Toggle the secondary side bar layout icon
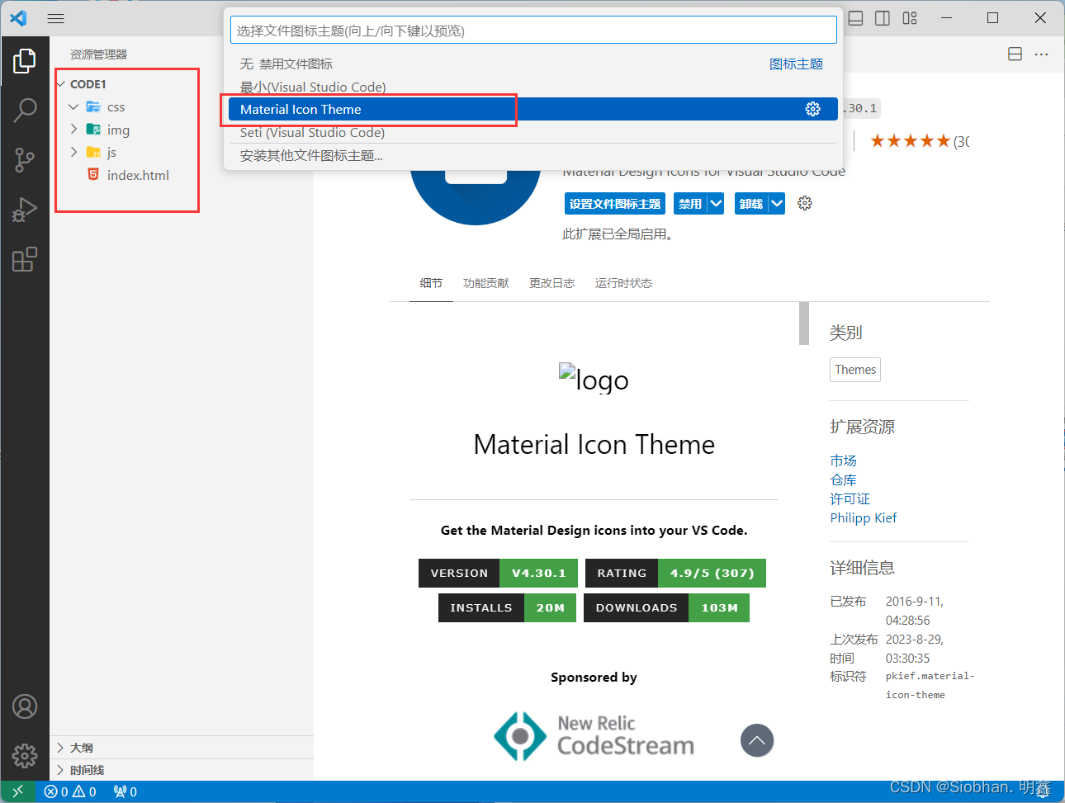This screenshot has width=1065, height=803. tap(883, 18)
